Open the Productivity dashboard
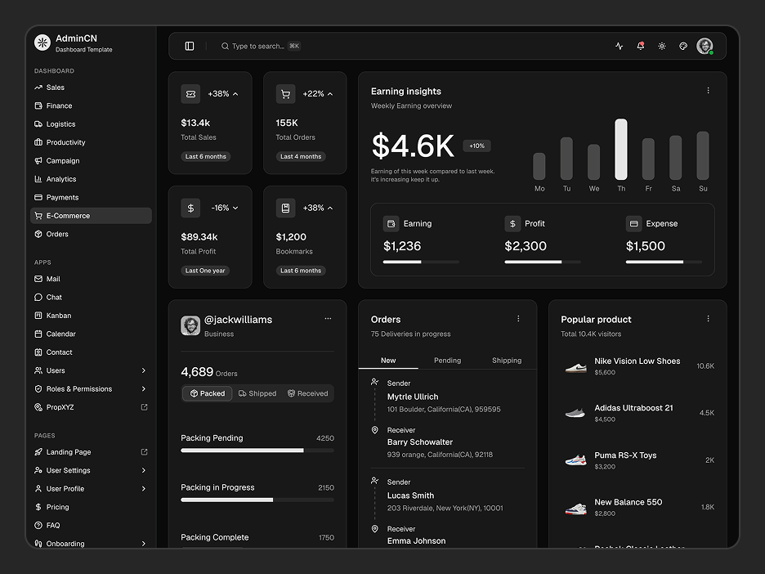 click(91, 142)
